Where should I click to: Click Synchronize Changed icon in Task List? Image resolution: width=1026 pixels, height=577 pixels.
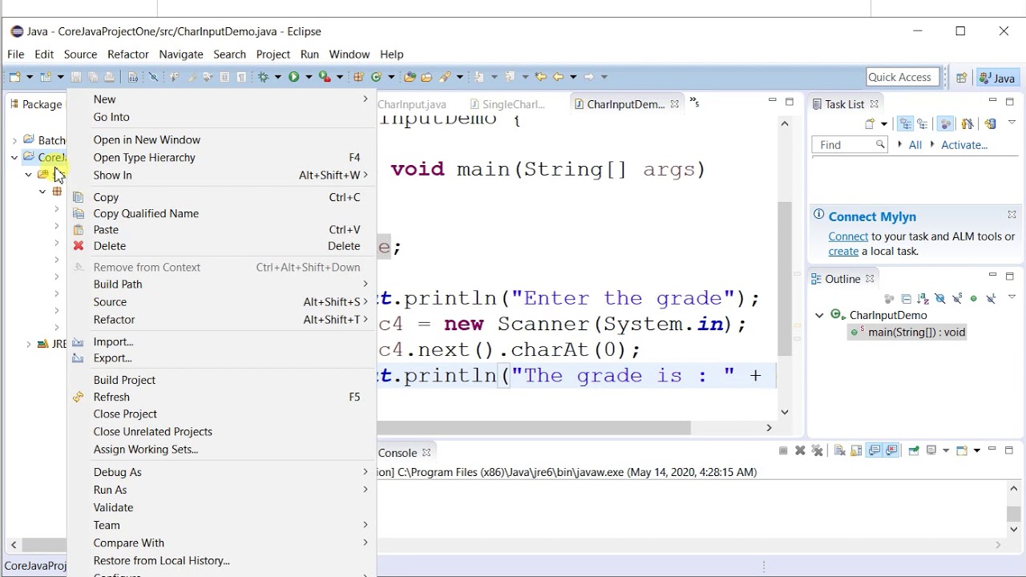990,123
